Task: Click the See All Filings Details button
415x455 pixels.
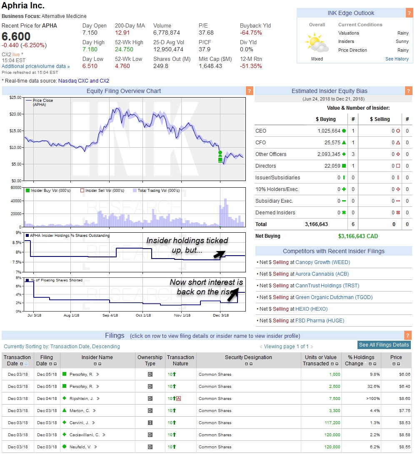Action: click(x=384, y=345)
